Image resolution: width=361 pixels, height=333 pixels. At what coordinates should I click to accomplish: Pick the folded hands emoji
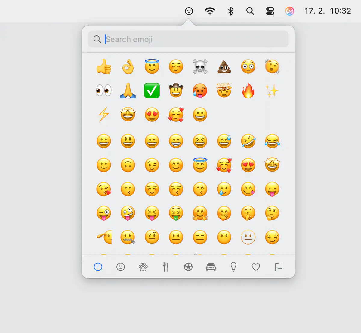[128, 90]
